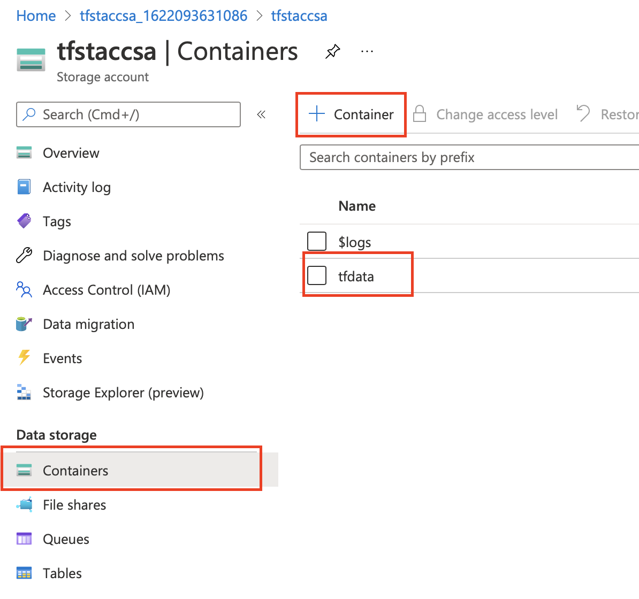The image size is (639, 599).
Task: Collapse the sidebar with double-chevron icon
Action: 261,114
